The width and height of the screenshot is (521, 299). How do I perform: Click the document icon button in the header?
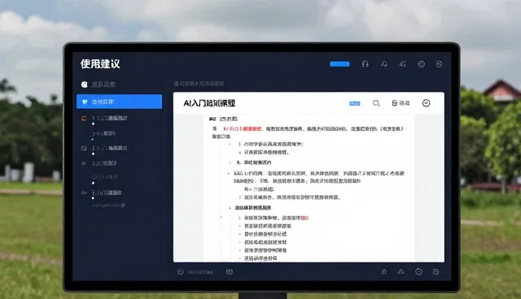point(401,103)
